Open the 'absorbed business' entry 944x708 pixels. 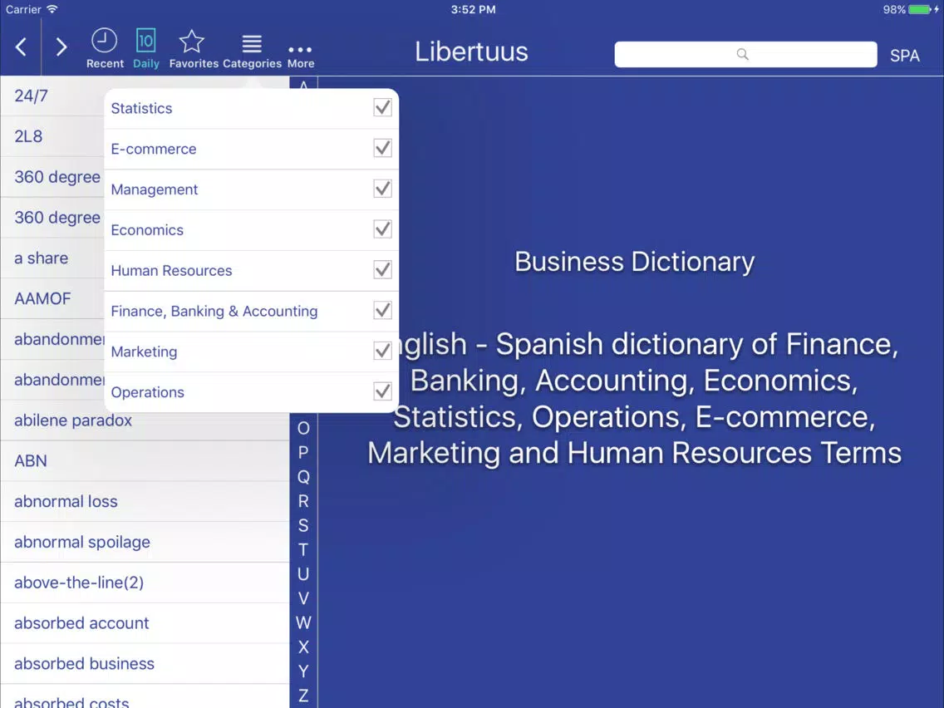pos(145,663)
